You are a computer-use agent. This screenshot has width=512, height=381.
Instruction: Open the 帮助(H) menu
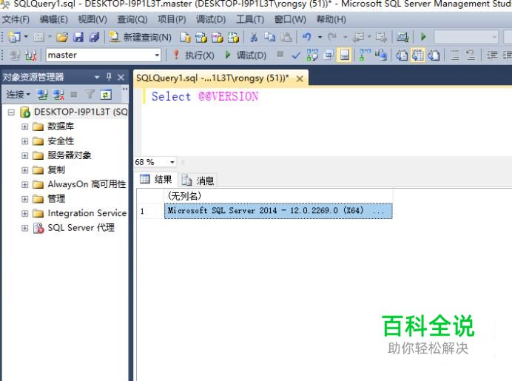[331, 19]
